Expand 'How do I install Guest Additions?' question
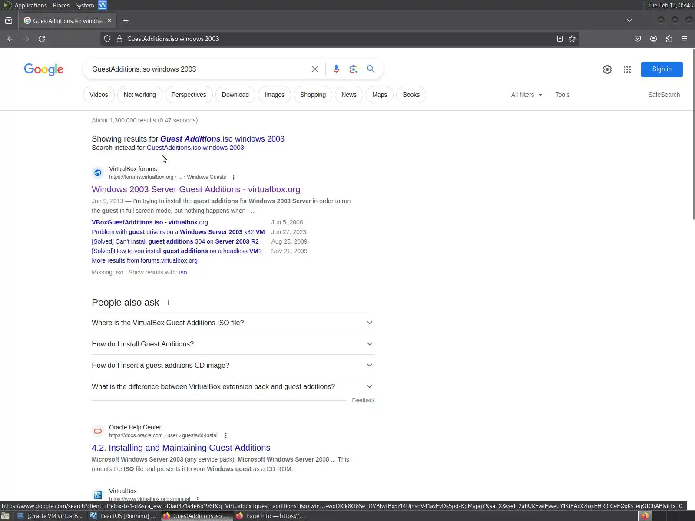The image size is (695, 521). [233, 344]
